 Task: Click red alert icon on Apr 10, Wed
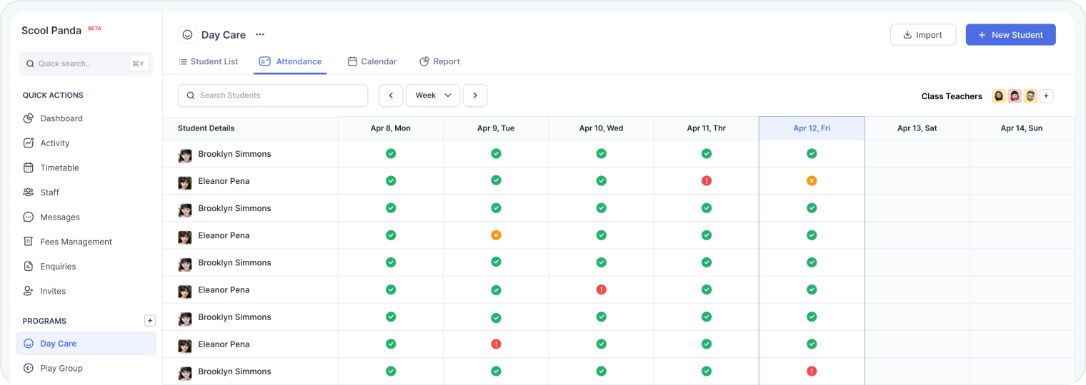point(601,289)
